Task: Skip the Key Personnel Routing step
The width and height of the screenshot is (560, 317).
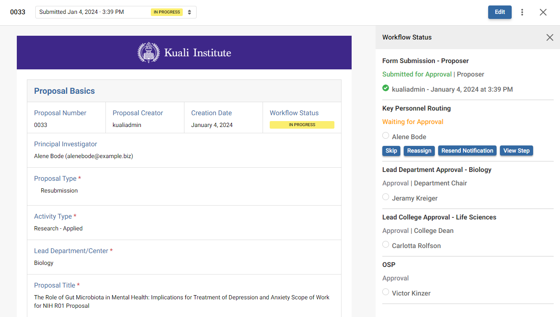Action: tap(391, 151)
